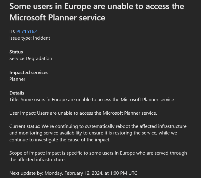Click 'the affected infrastructure.' ending Scope paragraph
The width and height of the screenshot is (201, 178).
click(x=37, y=160)
